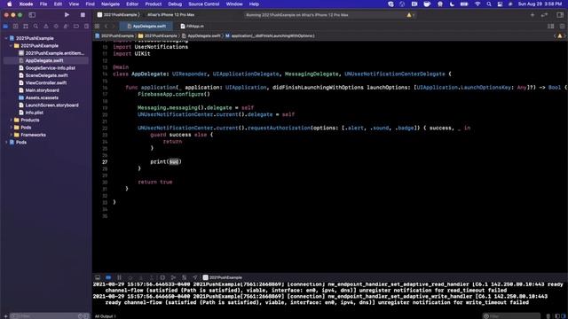Click the 2021PushExample process in debug bar
Image resolution: width=568 pixels, height=319 pixels.
(x=222, y=277)
